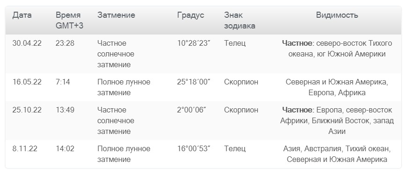
Task: Select the bold Частное in the 25.10.22 row
Action: (298, 110)
